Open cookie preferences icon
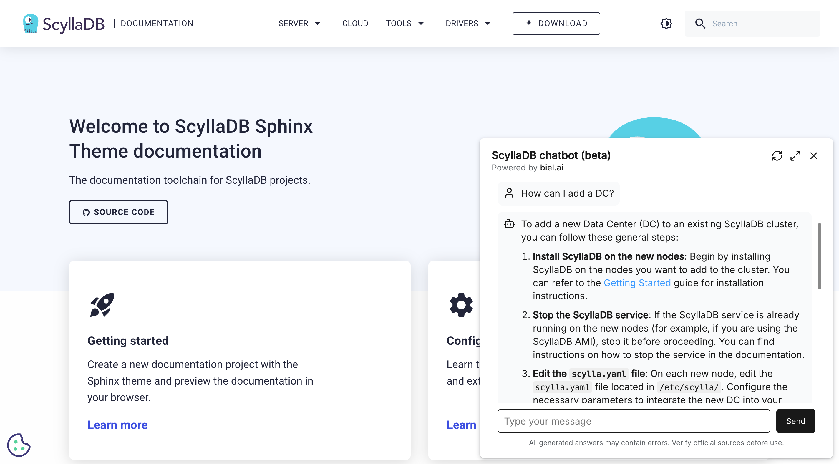 click(19, 445)
